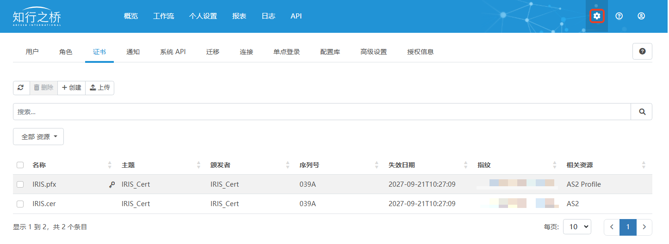Open the page help button below header

pos(642,51)
